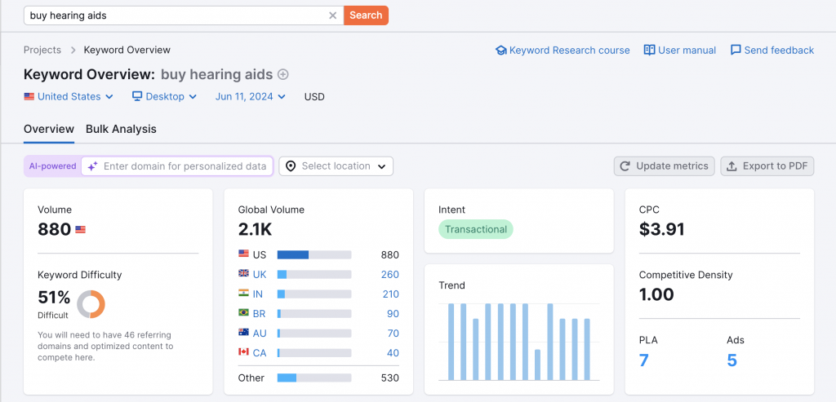Click the 51% Keyword Difficulty value
836x402 pixels.
click(54, 297)
